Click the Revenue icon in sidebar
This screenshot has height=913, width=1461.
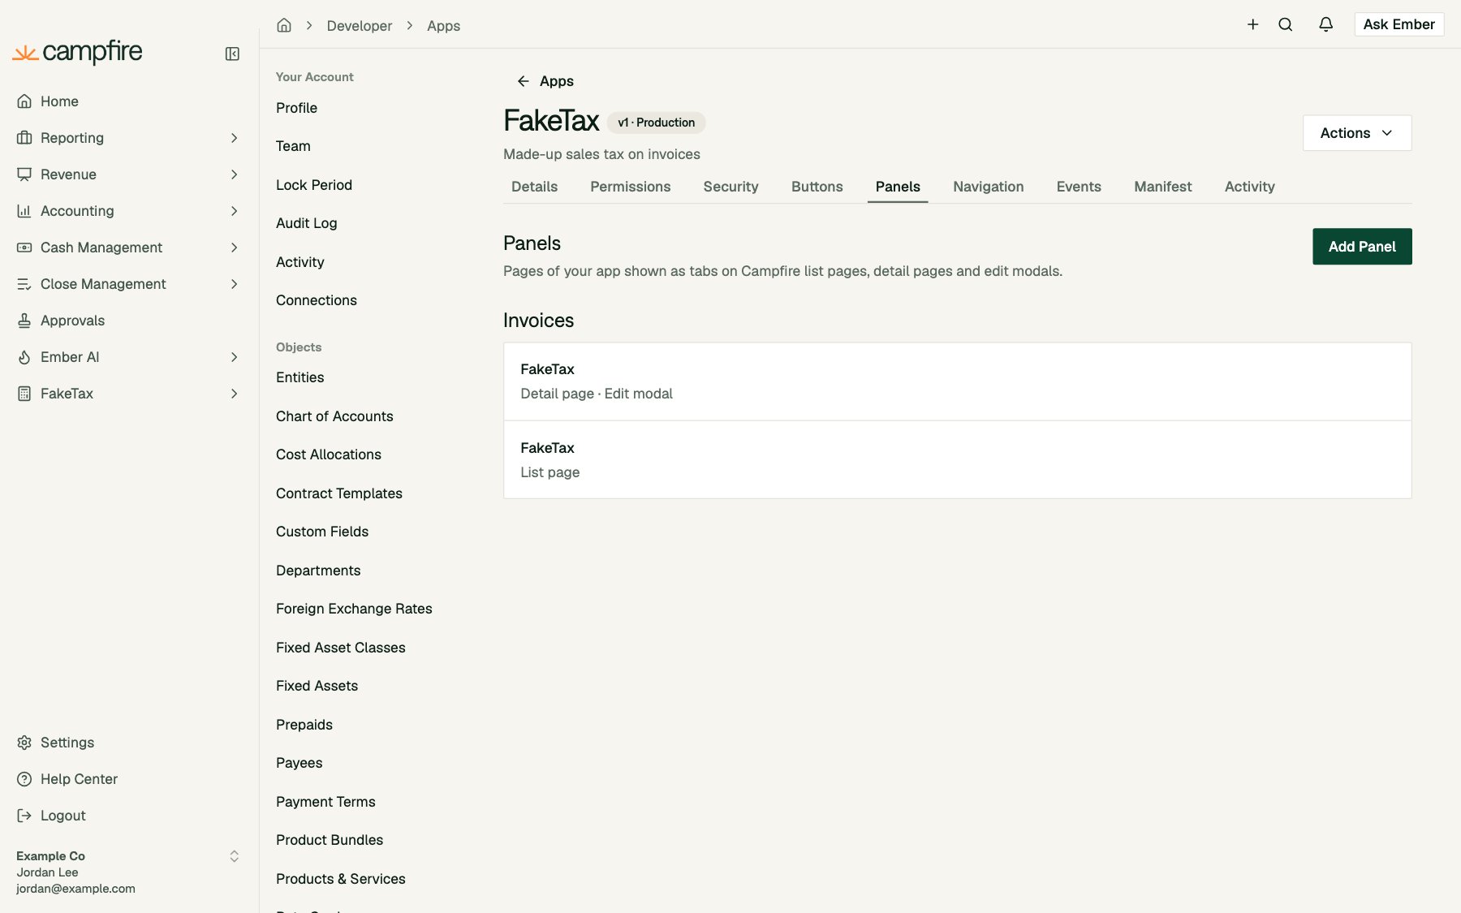24,174
